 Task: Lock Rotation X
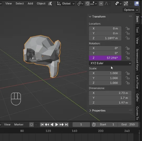[x=128, y=48]
